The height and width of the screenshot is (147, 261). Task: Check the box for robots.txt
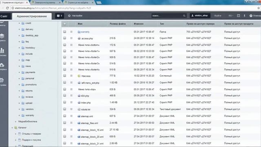64,109
